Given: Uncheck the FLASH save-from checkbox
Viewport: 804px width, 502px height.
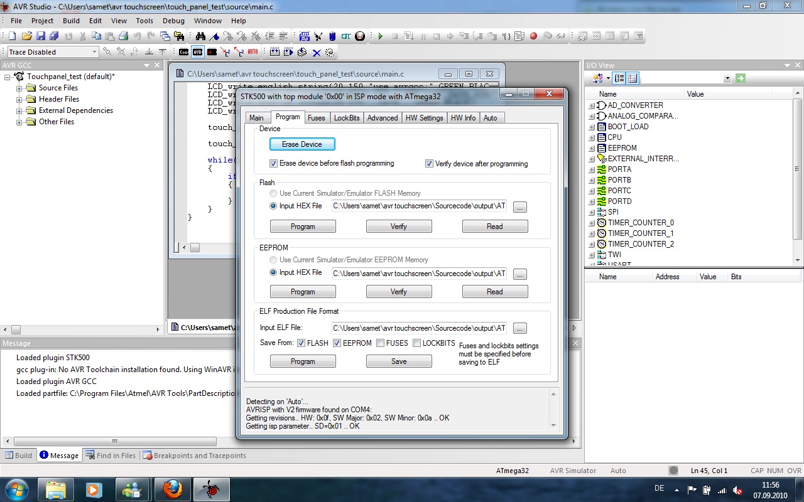Looking at the screenshot, I should coord(301,343).
